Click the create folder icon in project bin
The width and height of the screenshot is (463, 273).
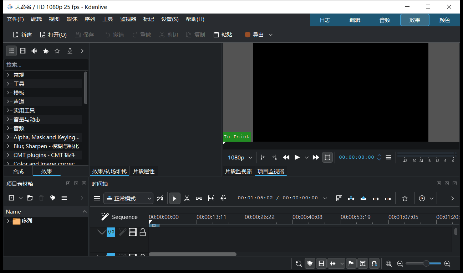[30, 198]
